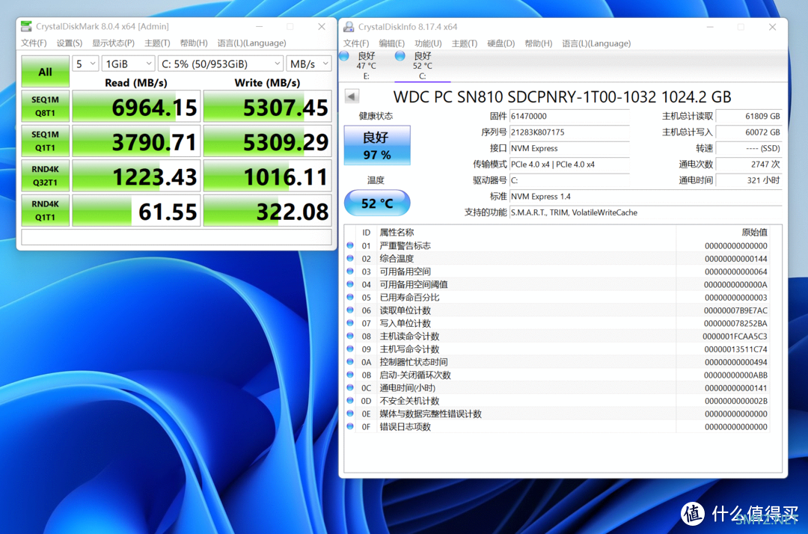Open 主题(T) menu in CrystalDiskMark
The height and width of the screenshot is (534, 808).
(x=157, y=43)
